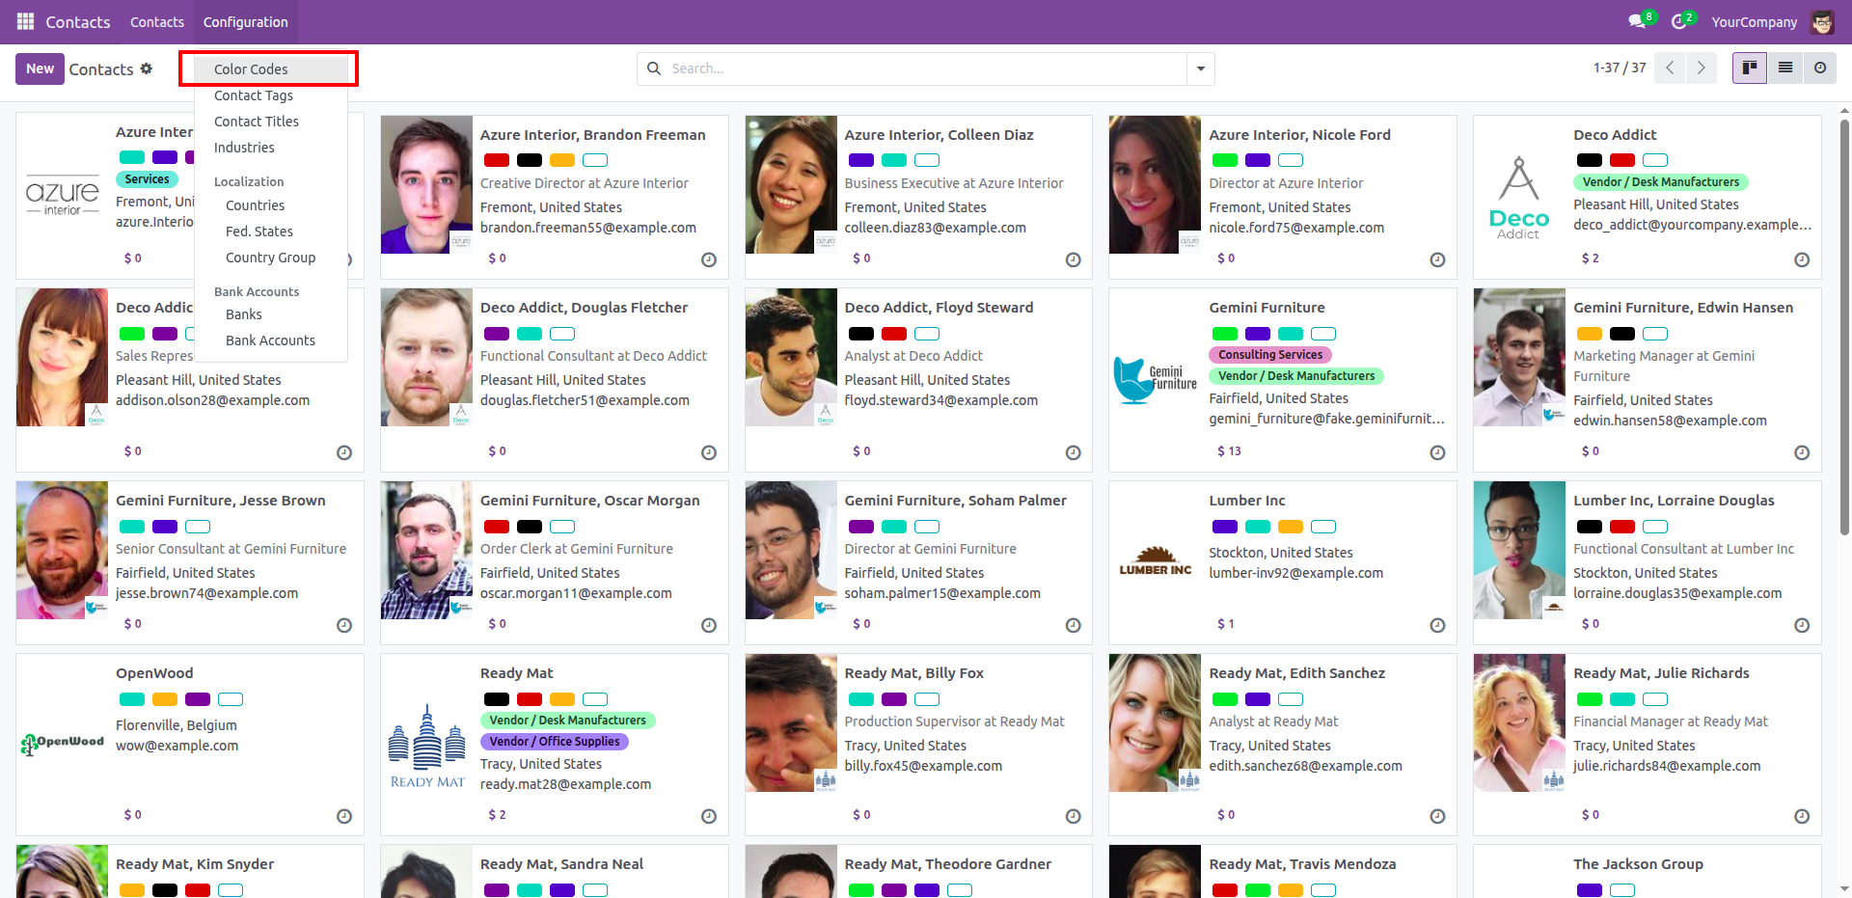Open activity clock on Julie Richards card
Viewport: 1852px width, 898px height.
[x=1802, y=816]
